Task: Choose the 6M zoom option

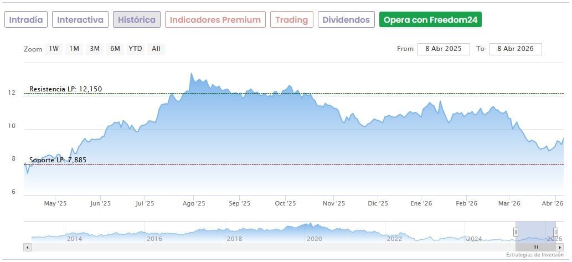Action: (115, 49)
